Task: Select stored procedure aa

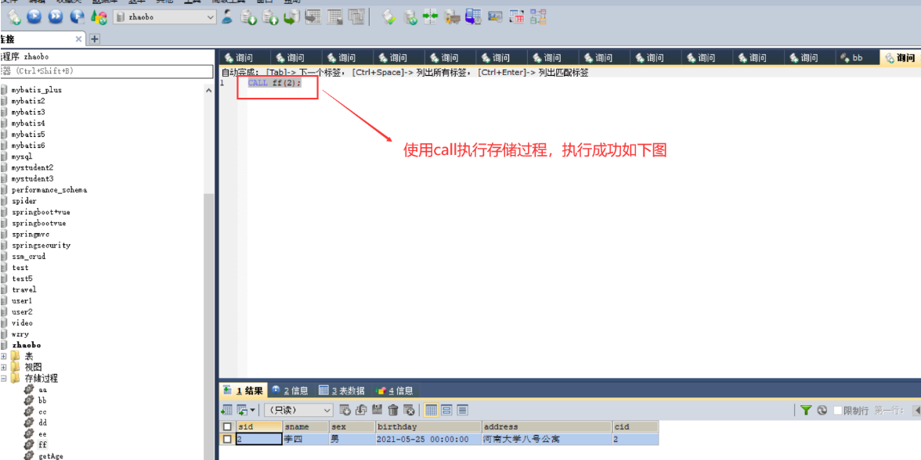Action: pyautogui.click(x=42, y=390)
